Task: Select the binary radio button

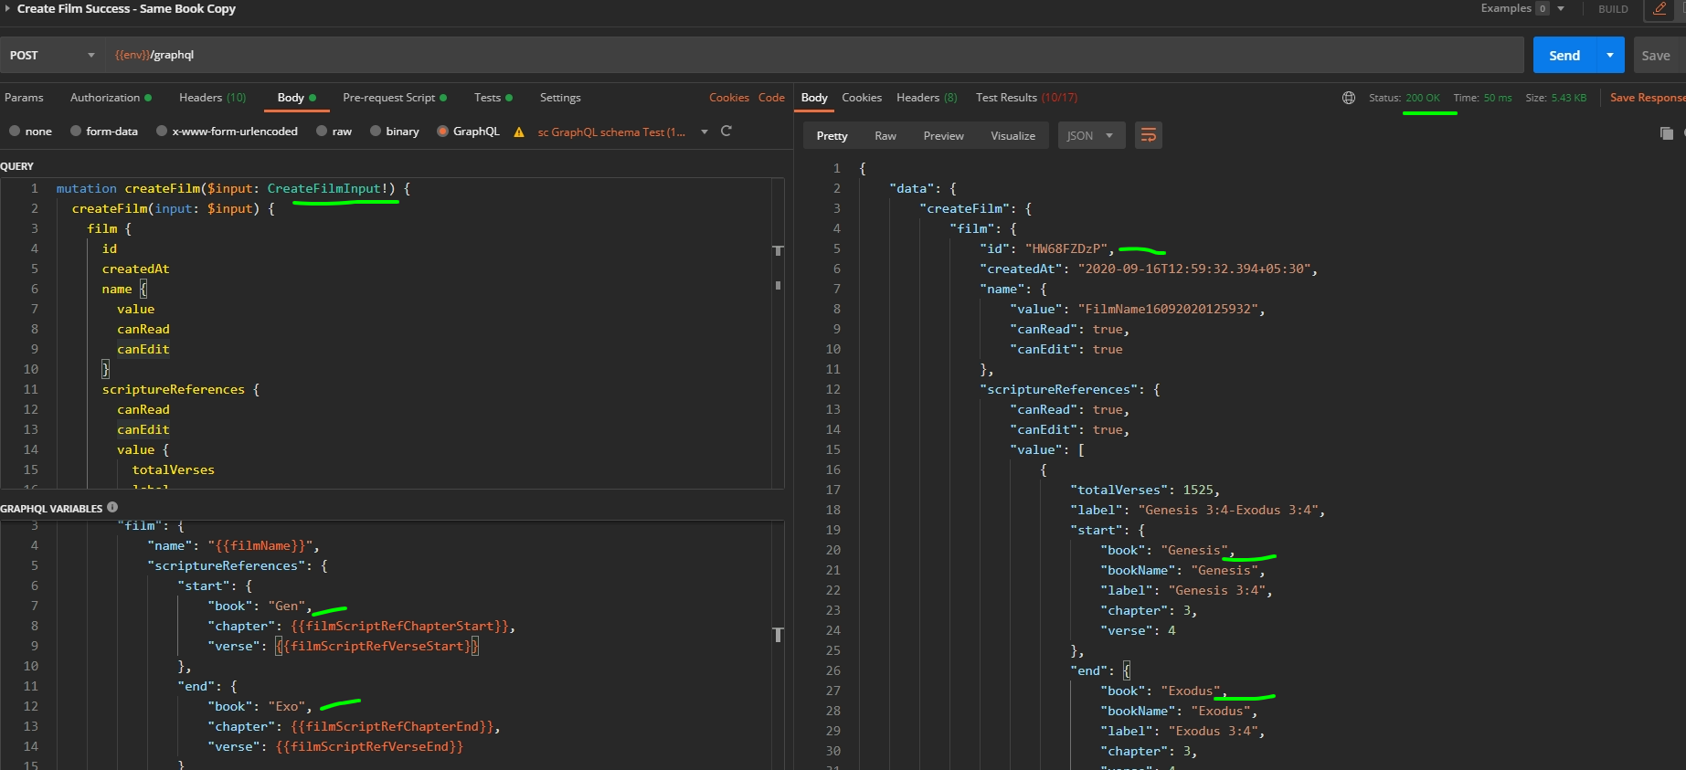Action: [376, 132]
